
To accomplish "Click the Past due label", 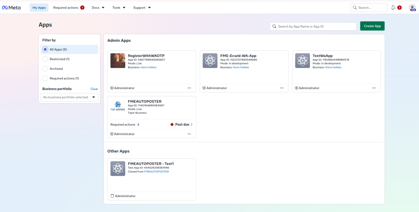I will coord(182,125).
